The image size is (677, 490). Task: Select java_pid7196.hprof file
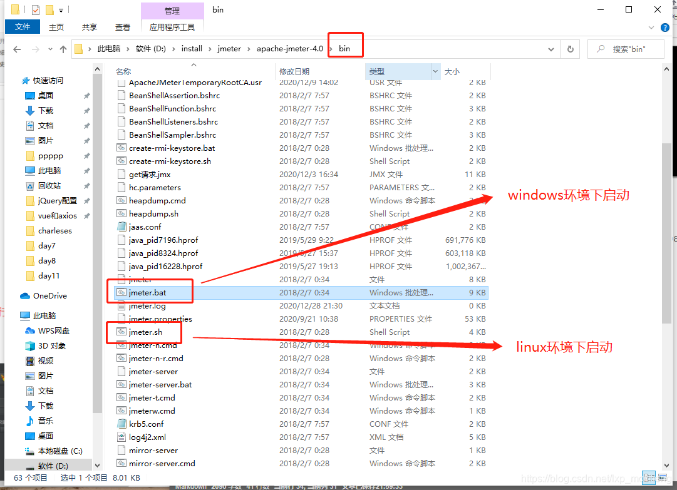point(163,240)
